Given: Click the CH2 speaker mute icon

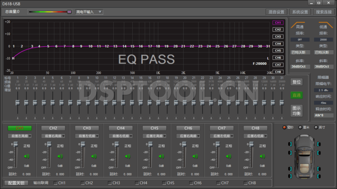Looking at the screenshot, I should pyautogui.click(x=60, y=157).
